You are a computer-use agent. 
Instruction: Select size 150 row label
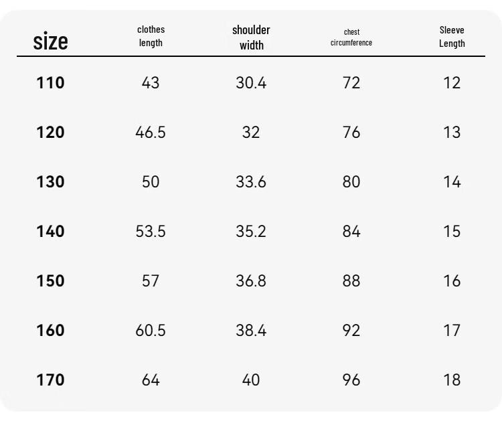click(51, 280)
